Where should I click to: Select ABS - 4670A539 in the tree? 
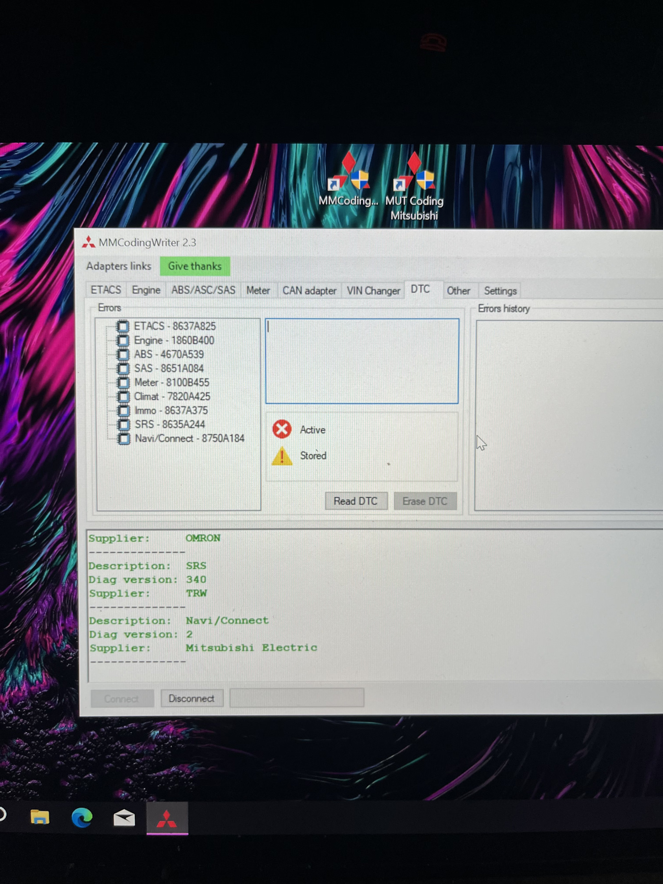click(169, 355)
